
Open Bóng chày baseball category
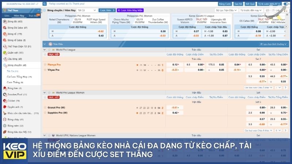(15, 120)
